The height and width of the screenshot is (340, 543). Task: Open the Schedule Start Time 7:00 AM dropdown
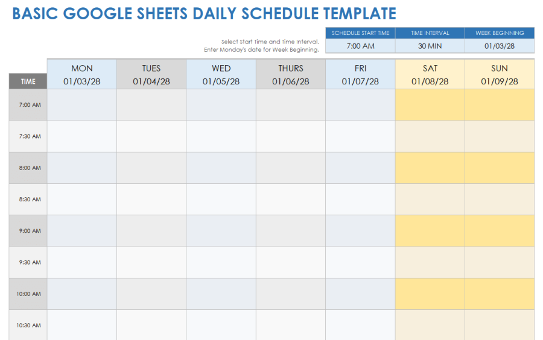click(360, 46)
